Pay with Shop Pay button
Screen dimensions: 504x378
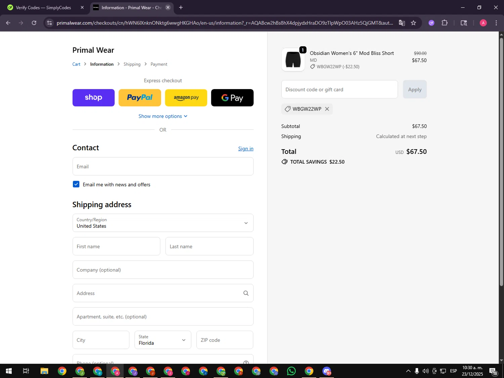coord(93,98)
